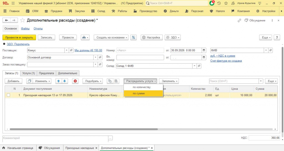
Task: Click the horizontal table scrollbar
Action: click(x=84, y=129)
